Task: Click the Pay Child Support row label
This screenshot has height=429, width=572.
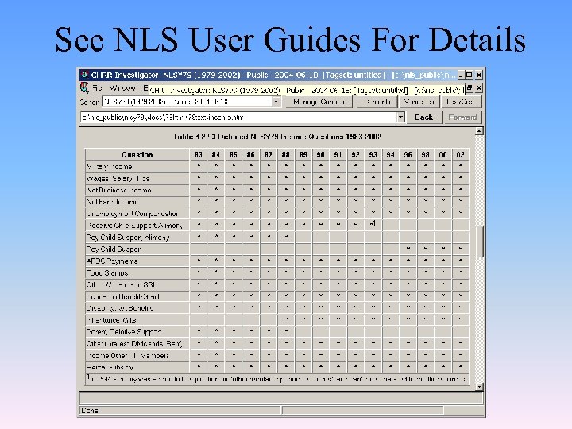Action: point(114,249)
